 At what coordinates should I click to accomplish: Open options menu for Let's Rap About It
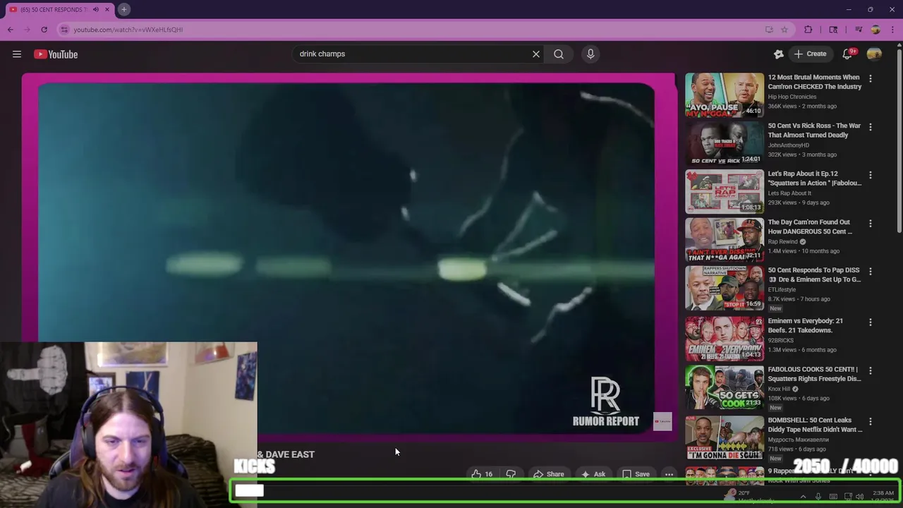pos(870,175)
